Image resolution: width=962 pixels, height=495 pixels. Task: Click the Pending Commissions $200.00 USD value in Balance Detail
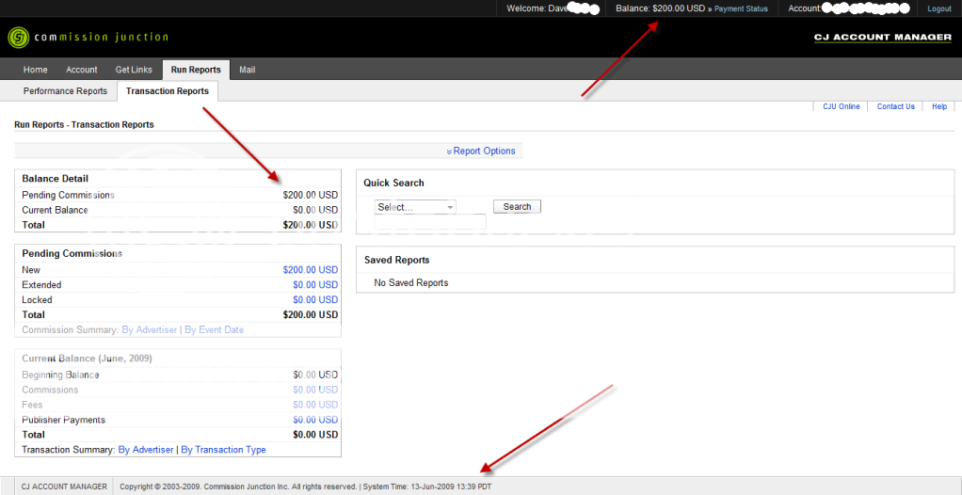coord(311,195)
